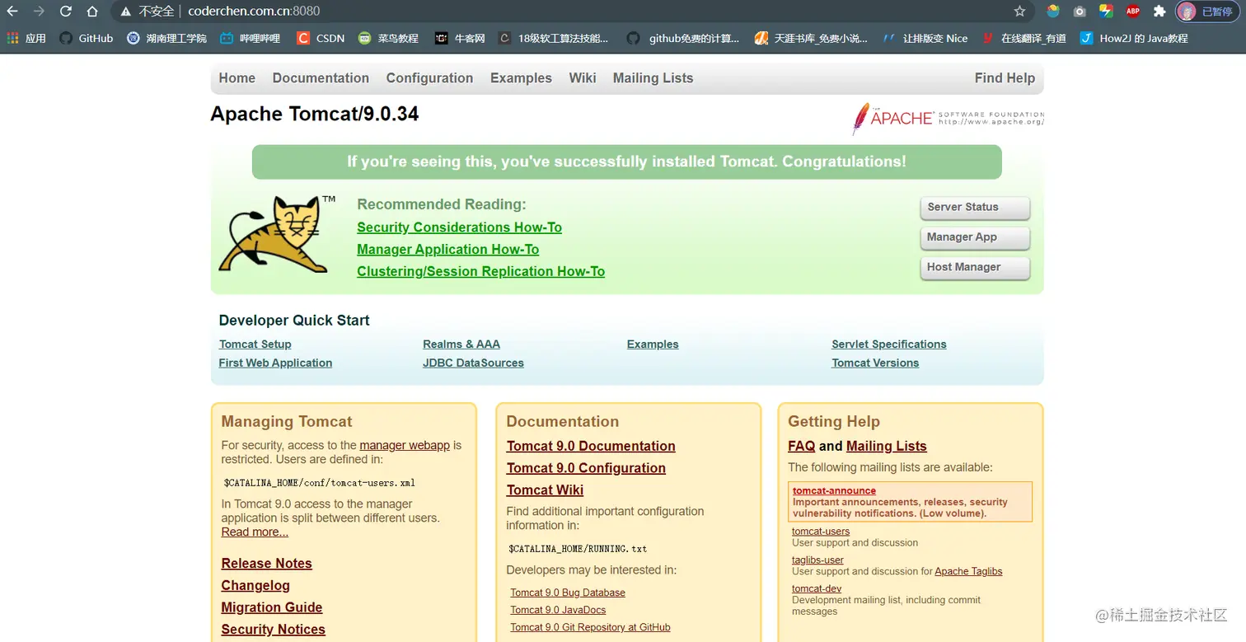Open the Servlet Specifications link

click(889, 344)
